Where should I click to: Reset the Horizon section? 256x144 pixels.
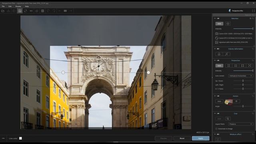click(x=253, y=96)
